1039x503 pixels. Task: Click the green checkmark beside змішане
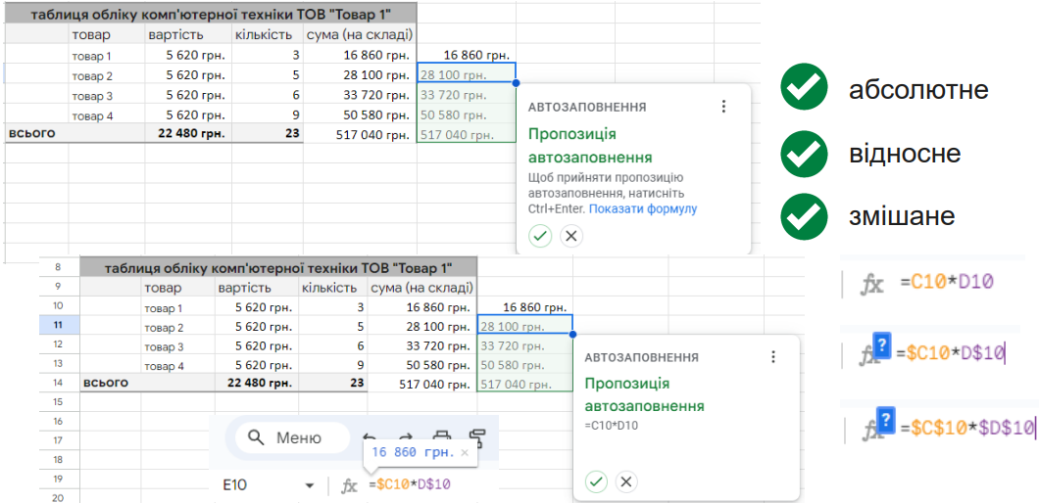pyautogui.click(x=805, y=214)
